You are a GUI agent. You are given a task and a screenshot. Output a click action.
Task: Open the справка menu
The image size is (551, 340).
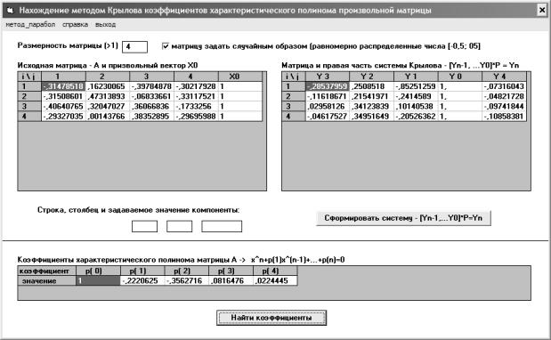75,25
